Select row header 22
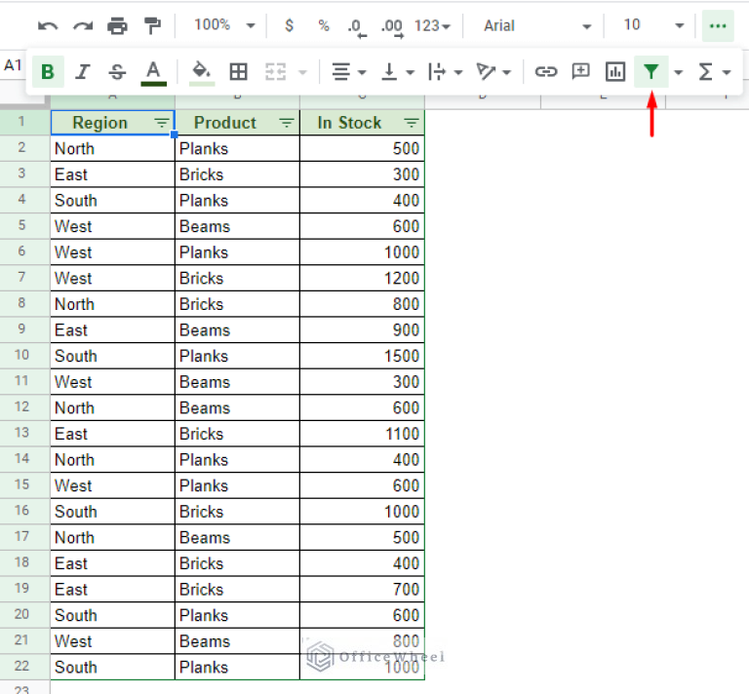The image size is (749, 694). (22, 667)
